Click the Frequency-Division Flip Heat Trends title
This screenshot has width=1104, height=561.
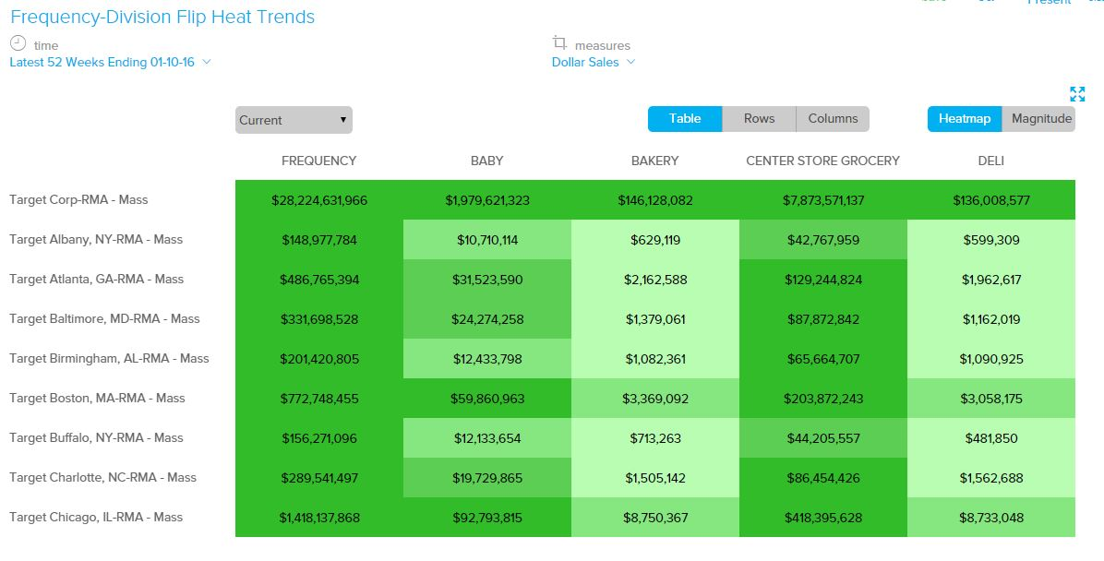162,18
